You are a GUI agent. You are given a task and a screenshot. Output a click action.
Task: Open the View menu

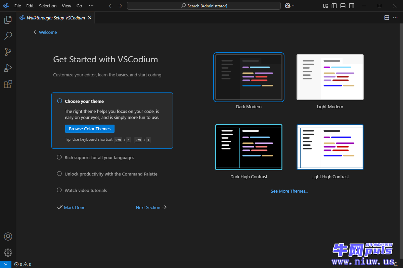66,6
